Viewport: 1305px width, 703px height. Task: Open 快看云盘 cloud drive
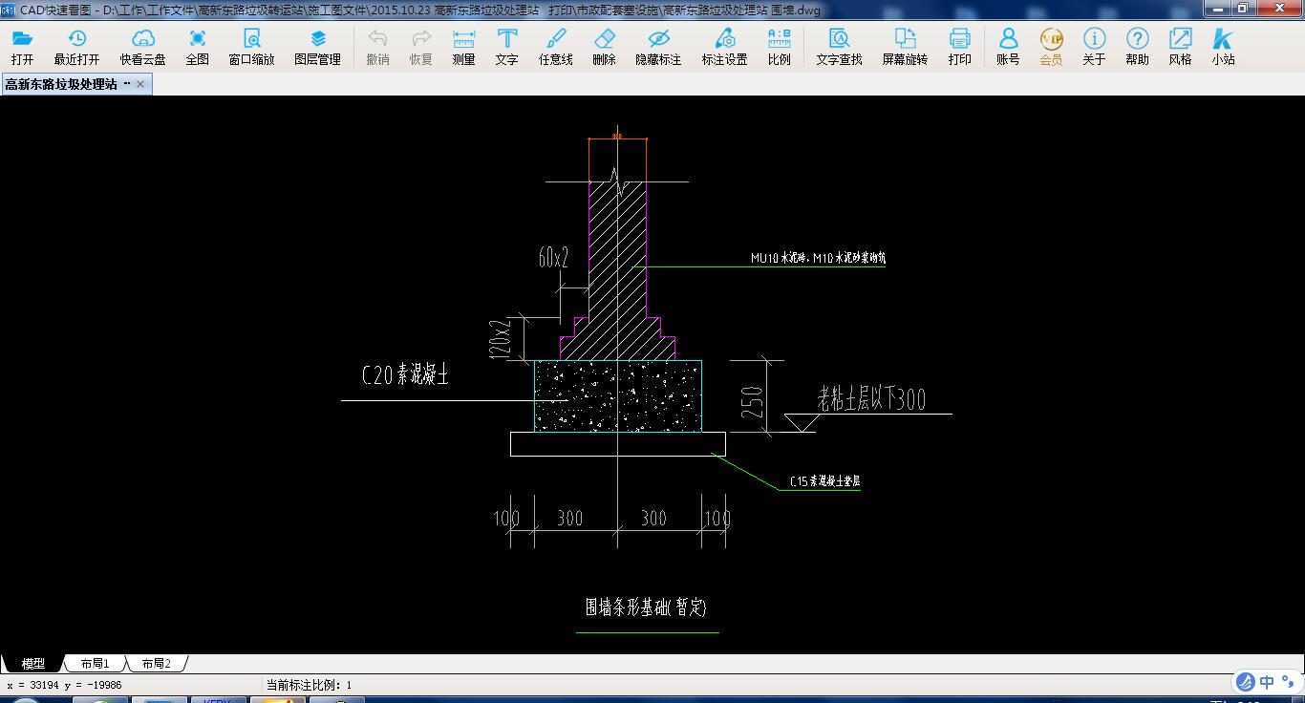click(143, 46)
